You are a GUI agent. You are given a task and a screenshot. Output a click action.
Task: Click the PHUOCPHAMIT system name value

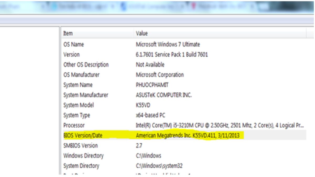(152, 85)
